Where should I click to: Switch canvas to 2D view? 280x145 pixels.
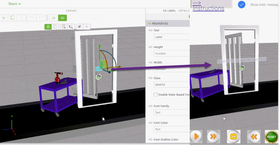(54, 18)
